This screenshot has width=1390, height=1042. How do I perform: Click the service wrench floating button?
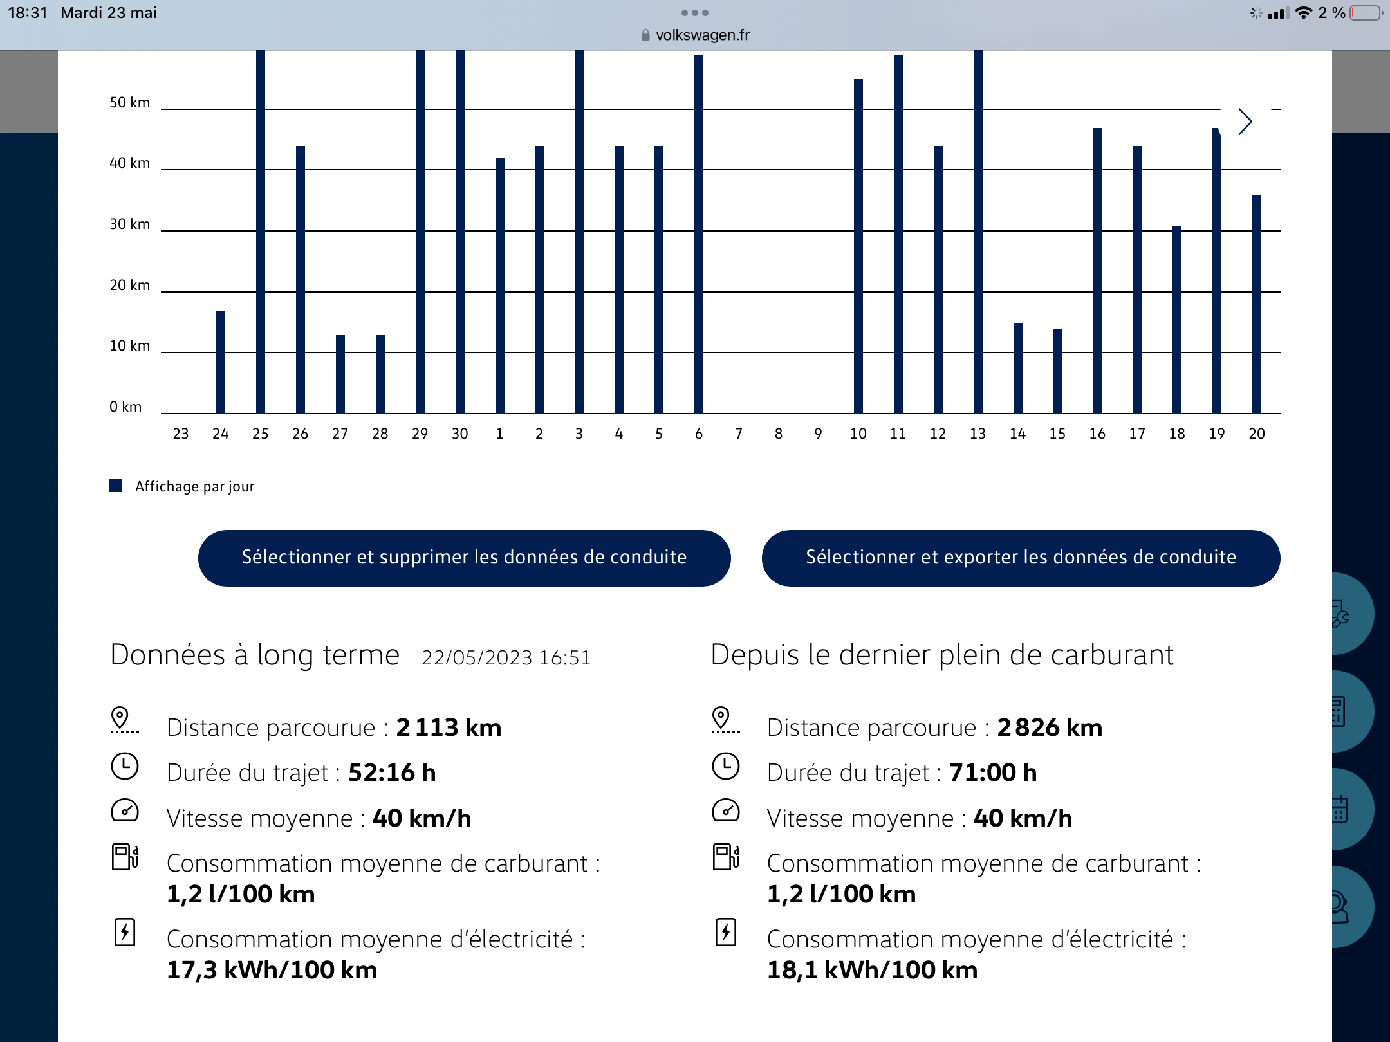click(1345, 614)
